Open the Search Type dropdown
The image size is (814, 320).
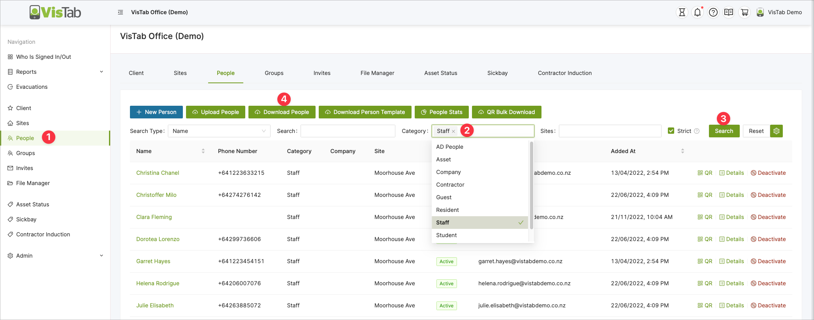tap(219, 131)
